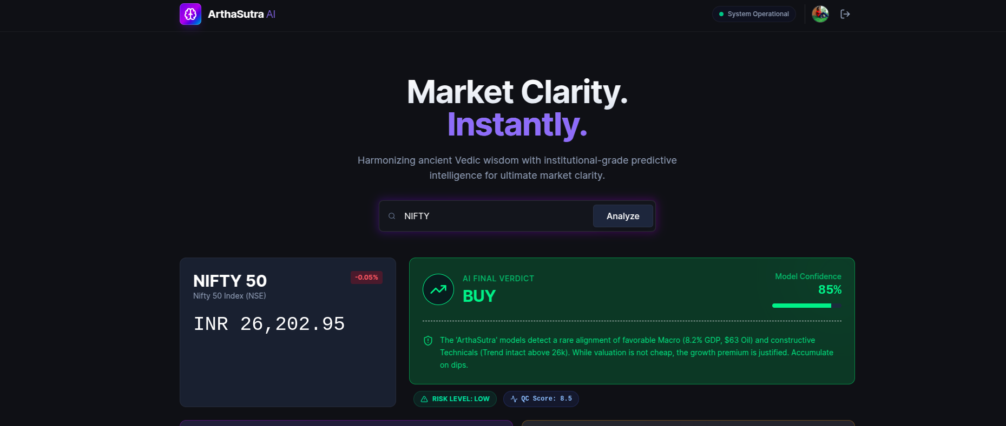
Task: Click the AI FINAL VERDICT panel heading
Action: tap(498, 278)
